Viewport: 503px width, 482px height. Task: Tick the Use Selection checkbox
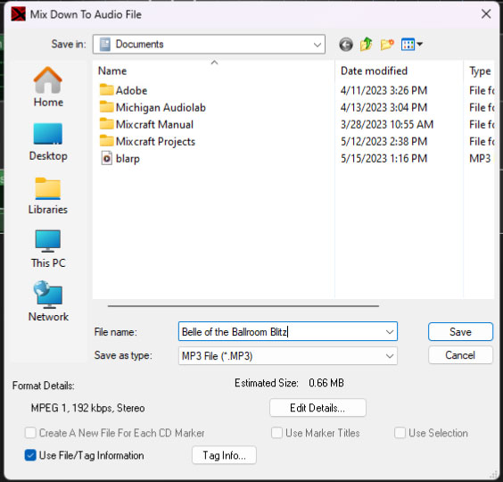(x=400, y=433)
